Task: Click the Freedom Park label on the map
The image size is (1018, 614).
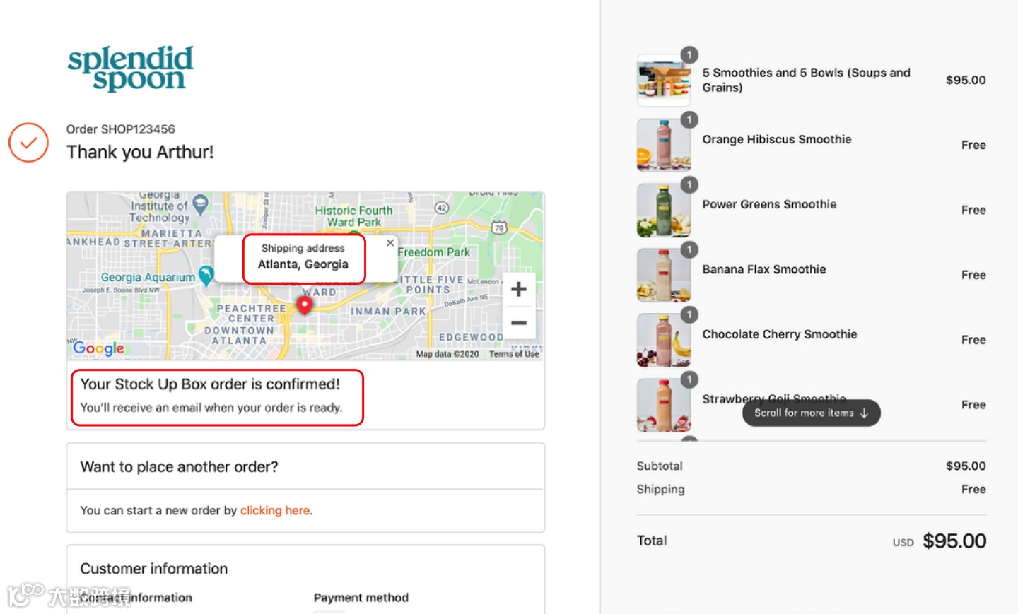Action: click(x=433, y=252)
